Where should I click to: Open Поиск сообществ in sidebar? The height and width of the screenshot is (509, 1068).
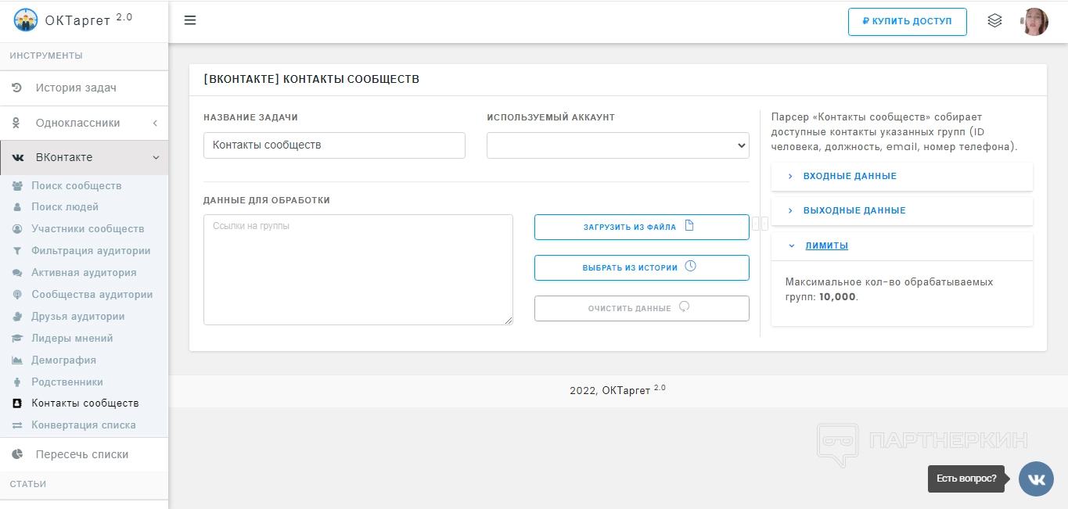click(x=76, y=186)
